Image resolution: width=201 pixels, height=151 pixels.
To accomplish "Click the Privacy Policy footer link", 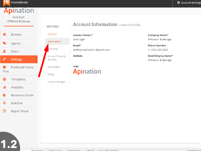I will (x=74, y=150).
